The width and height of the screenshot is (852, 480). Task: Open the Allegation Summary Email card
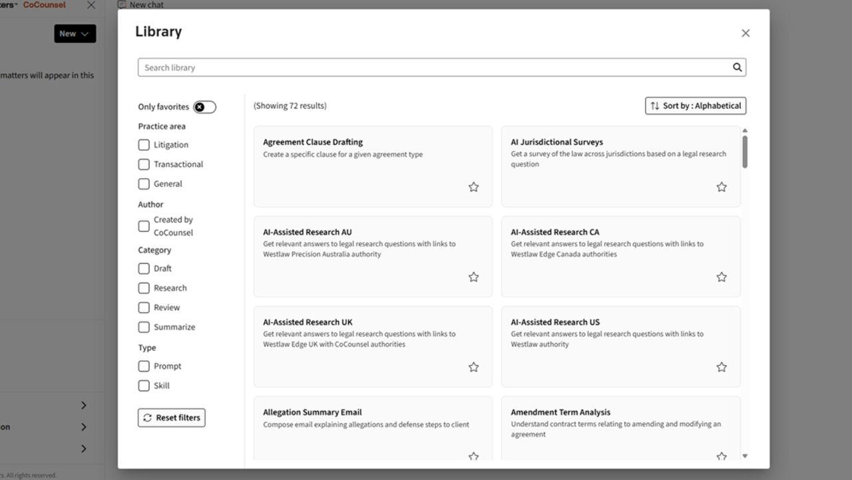[x=372, y=425]
